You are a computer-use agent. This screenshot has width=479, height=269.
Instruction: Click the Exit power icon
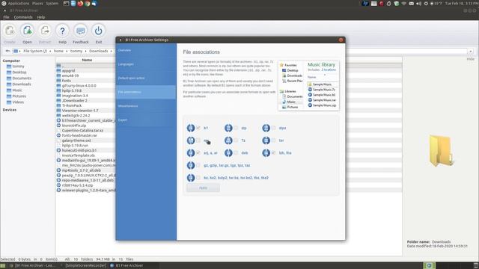coord(98,31)
